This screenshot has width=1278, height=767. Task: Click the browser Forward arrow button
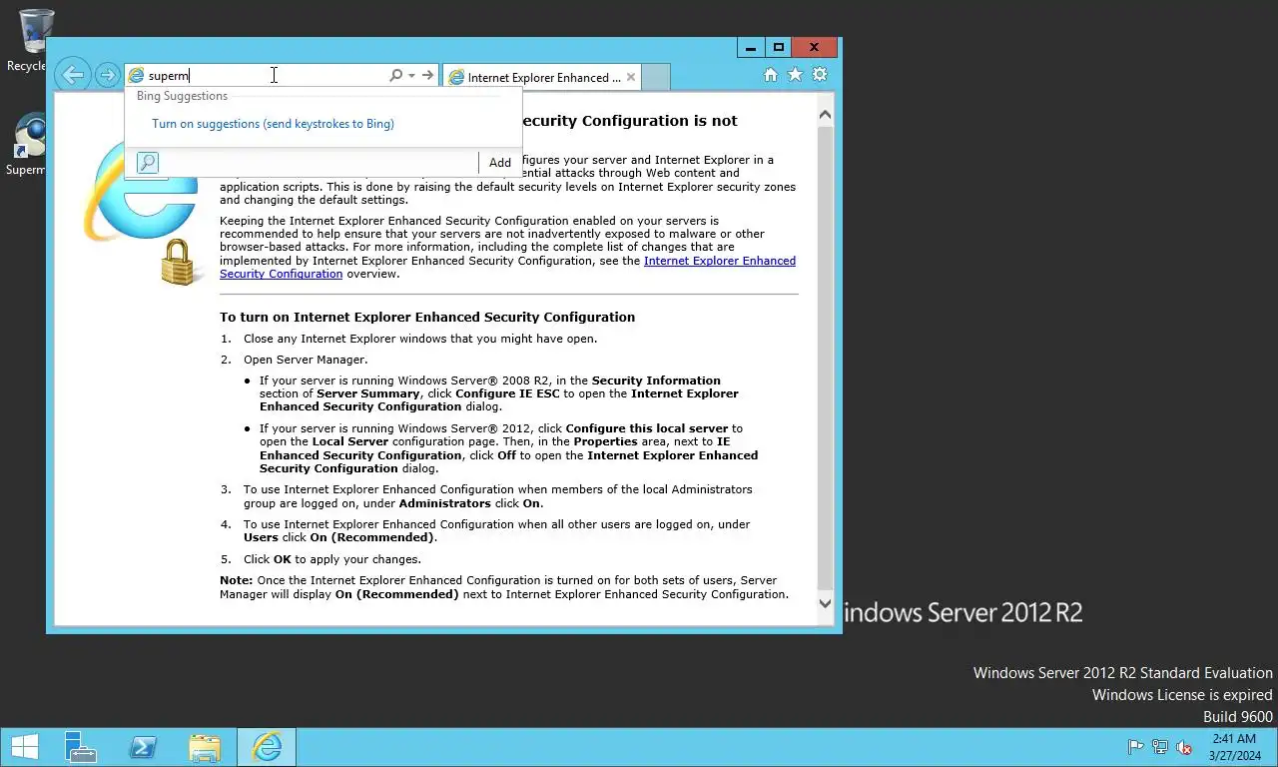pos(107,76)
